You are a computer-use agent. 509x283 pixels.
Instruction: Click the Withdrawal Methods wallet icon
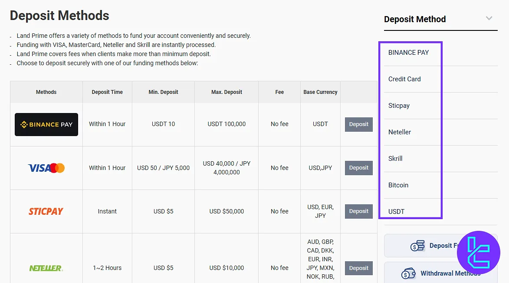pyautogui.click(x=408, y=273)
